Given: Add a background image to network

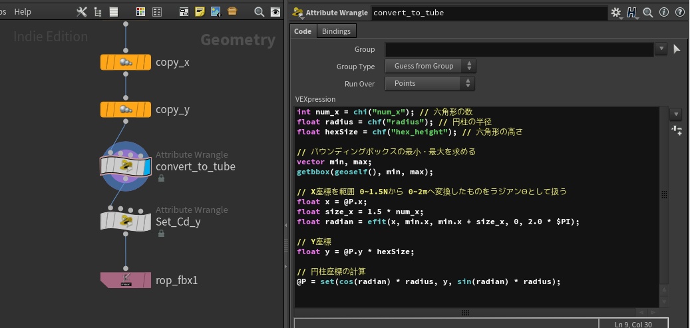Looking at the screenshot, I should tap(216, 12).
